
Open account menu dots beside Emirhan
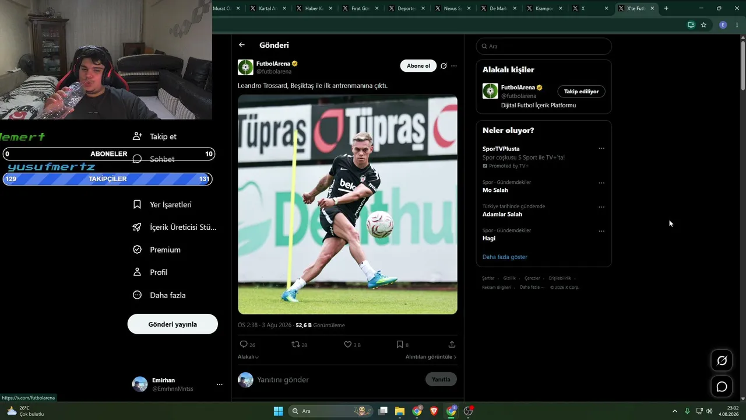[x=220, y=384]
